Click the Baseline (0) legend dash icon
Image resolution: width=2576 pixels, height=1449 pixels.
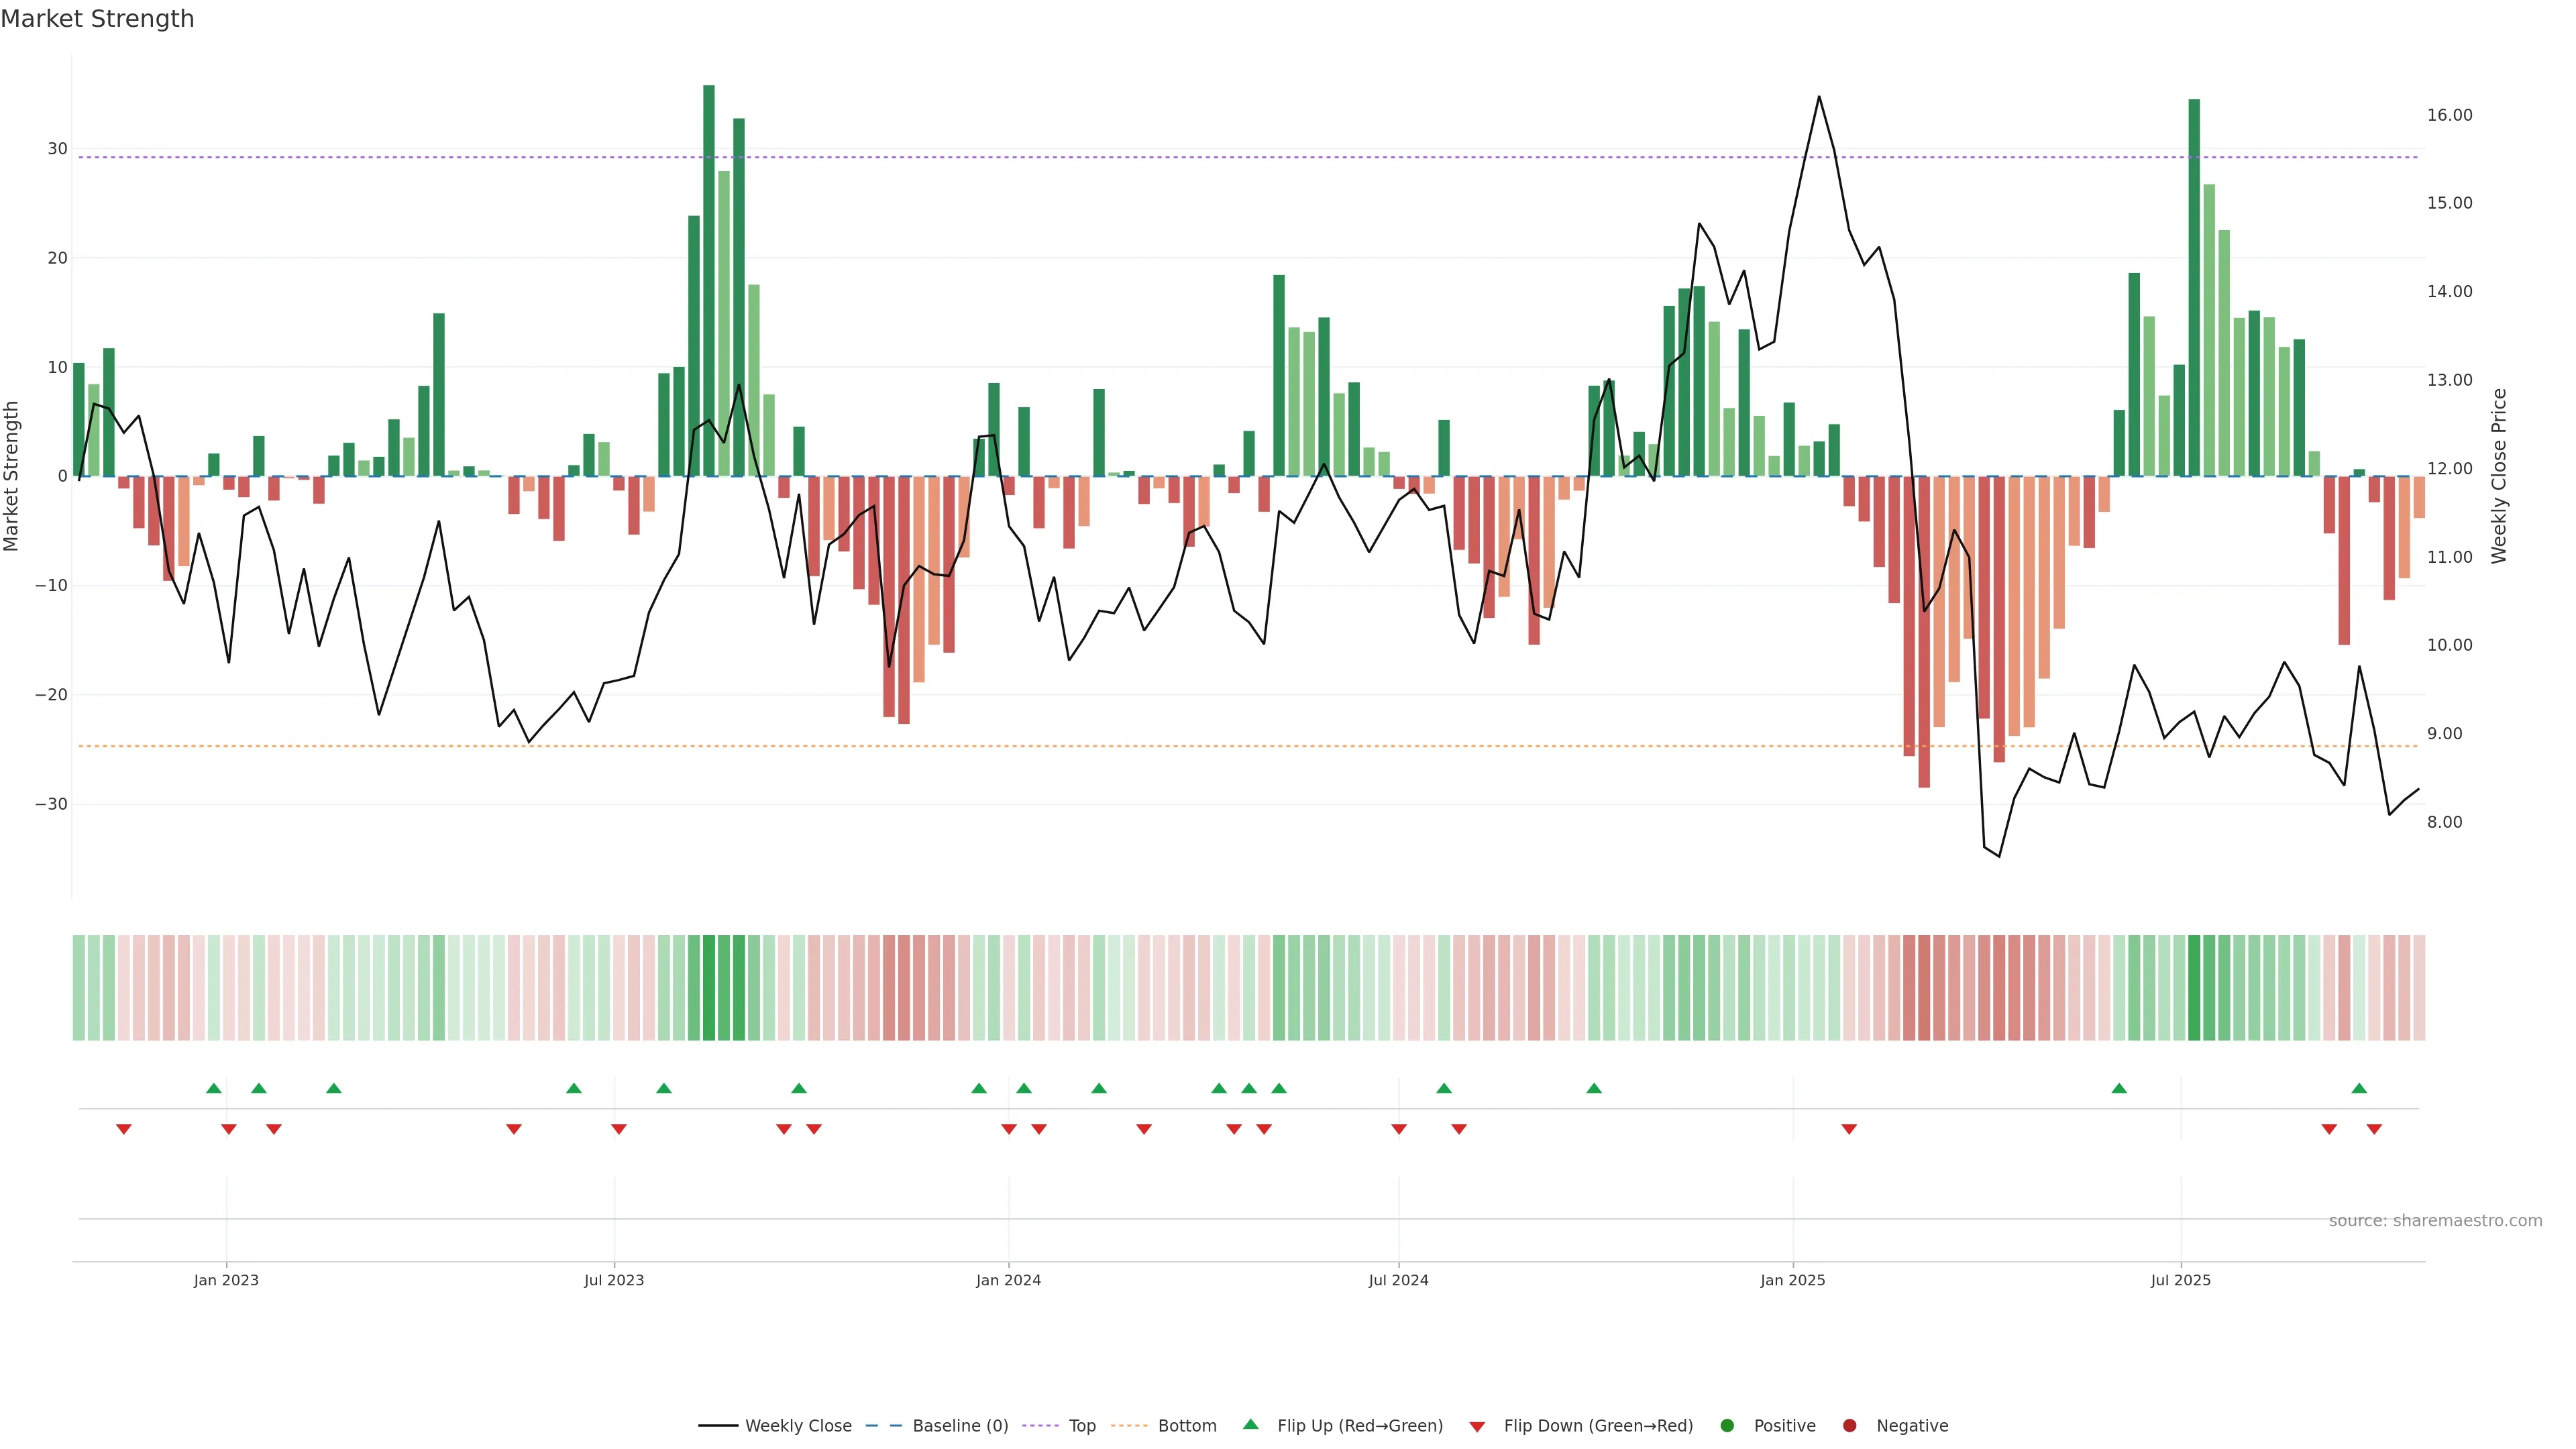[x=883, y=1426]
